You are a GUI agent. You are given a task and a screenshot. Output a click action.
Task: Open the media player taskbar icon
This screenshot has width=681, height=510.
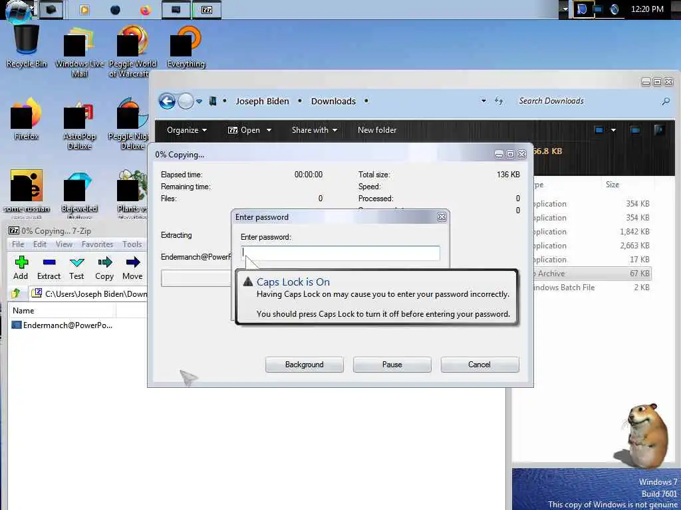84,10
